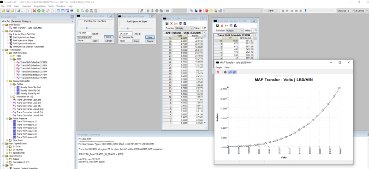Expand the MPH folder under Shift Schedules
This screenshot has height=169, width=369.
point(11,56)
